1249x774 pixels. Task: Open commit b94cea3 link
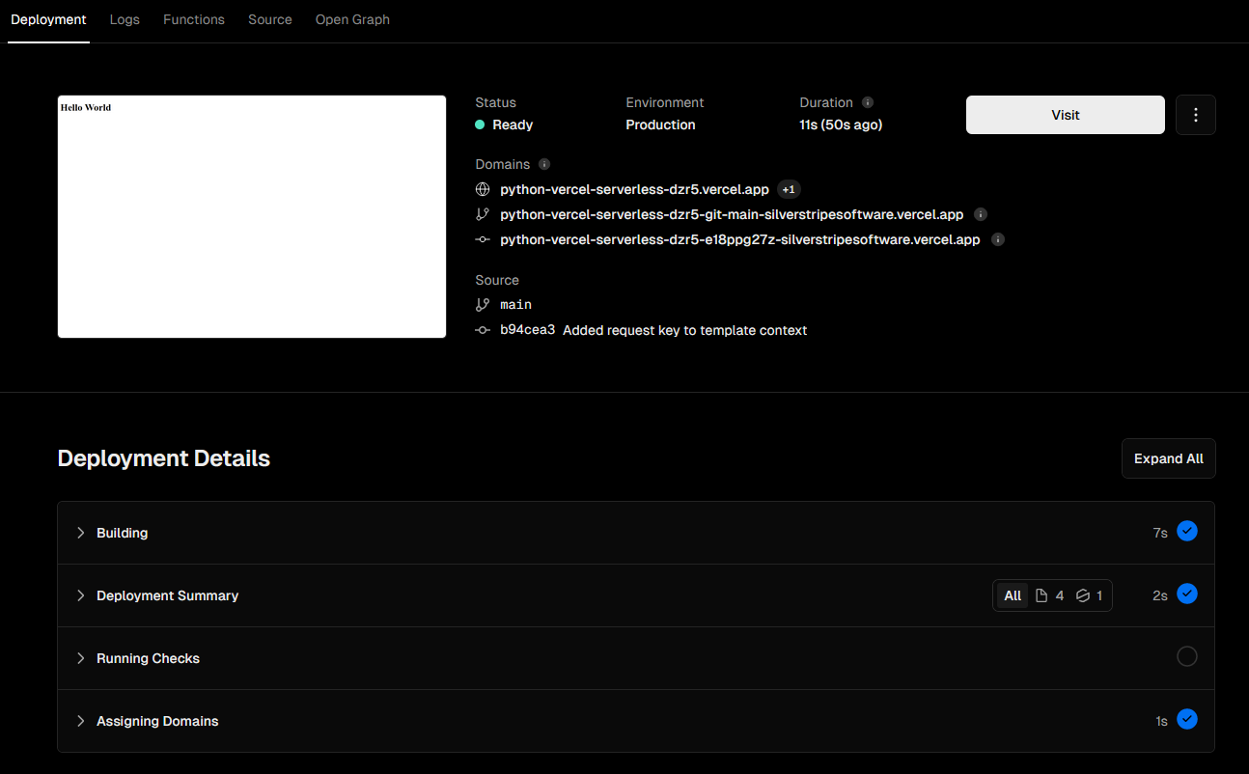(x=527, y=330)
